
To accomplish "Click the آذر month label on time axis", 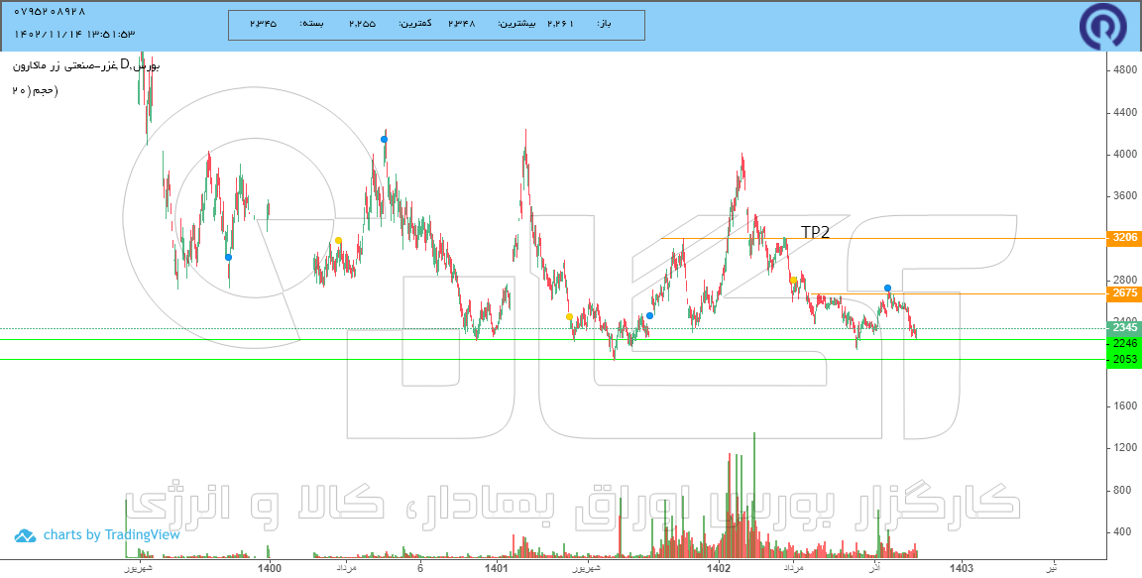I will coord(872,567).
